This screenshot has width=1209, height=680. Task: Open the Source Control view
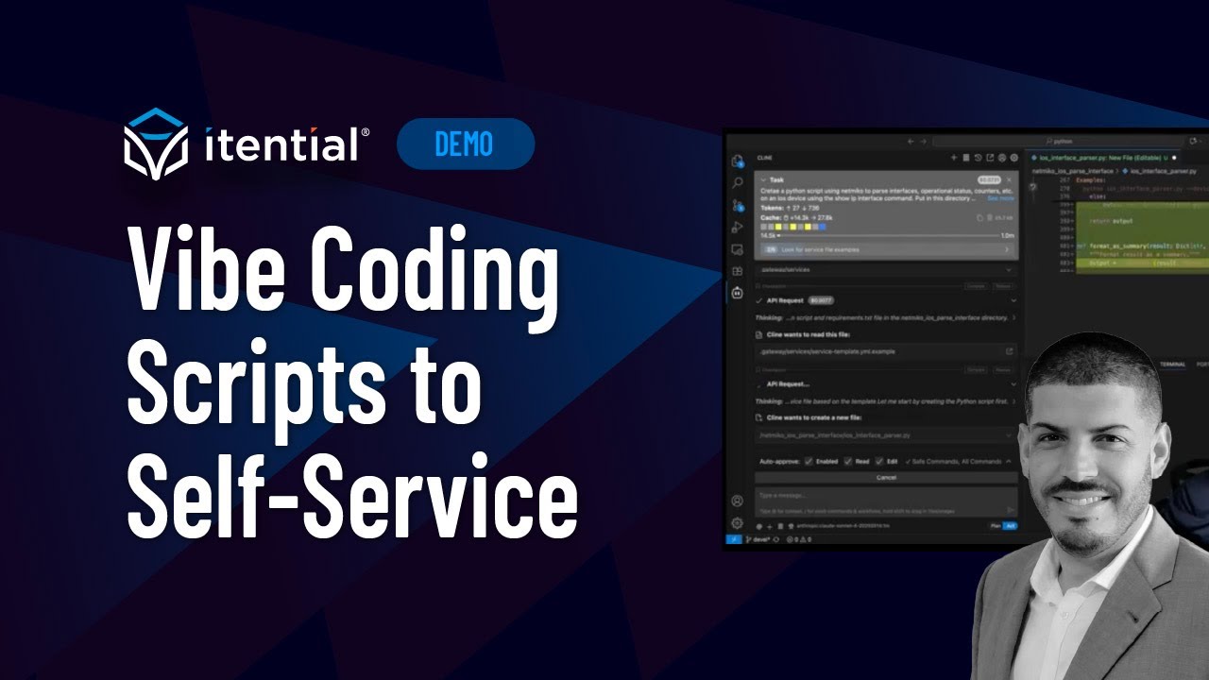click(734, 204)
